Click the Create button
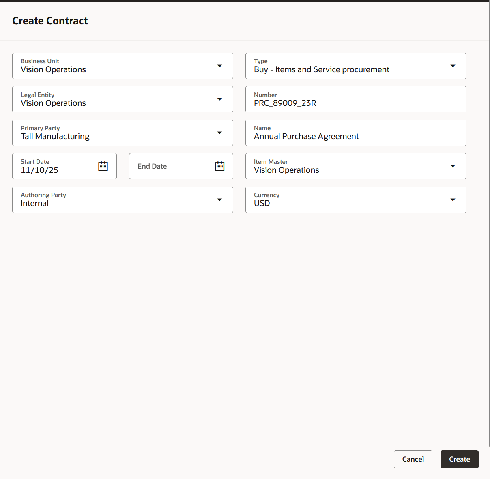 (459, 459)
